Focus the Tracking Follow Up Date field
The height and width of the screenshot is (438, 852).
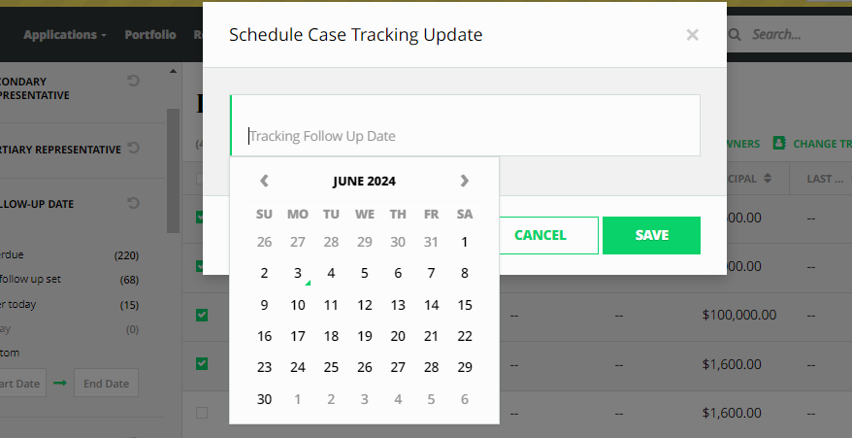click(466, 136)
